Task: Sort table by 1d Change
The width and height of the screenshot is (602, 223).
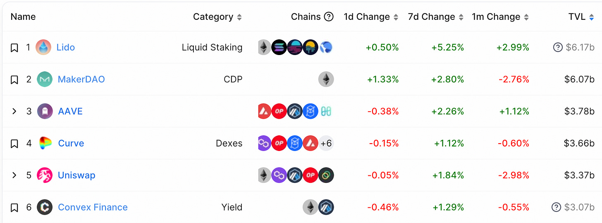Action: 371,17
